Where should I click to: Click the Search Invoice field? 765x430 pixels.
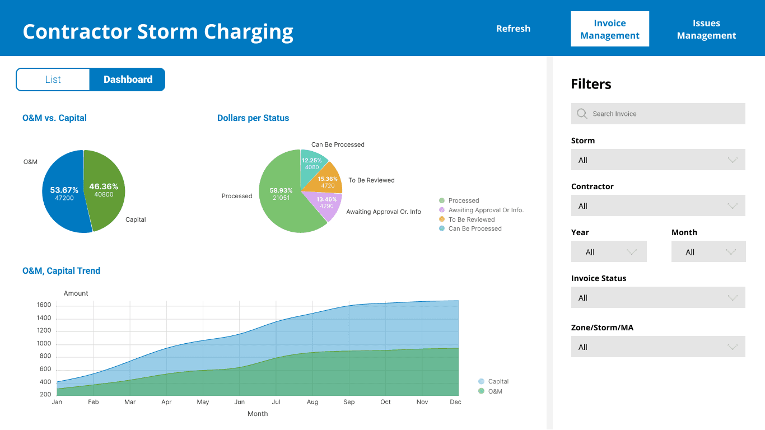click(658, 114)
